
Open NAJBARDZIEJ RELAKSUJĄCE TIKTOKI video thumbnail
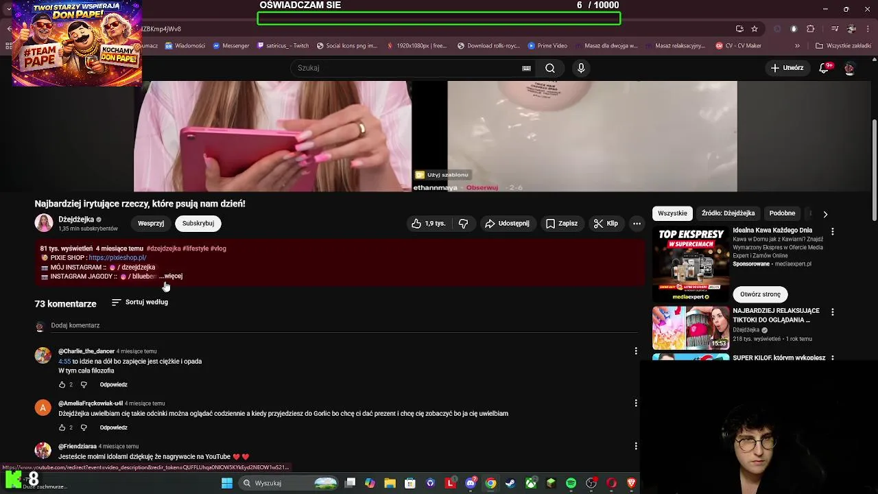coord(691,328)
